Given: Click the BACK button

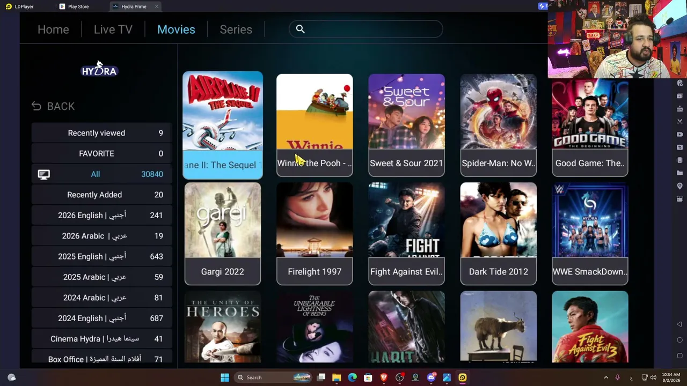Looking at the screenshot, I should tap(53, 106).
